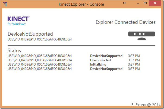The width and height of the screenshot is (164, 109).
Task: Click the 3:37 PM time beside Initializing
Action: (134, 64)
